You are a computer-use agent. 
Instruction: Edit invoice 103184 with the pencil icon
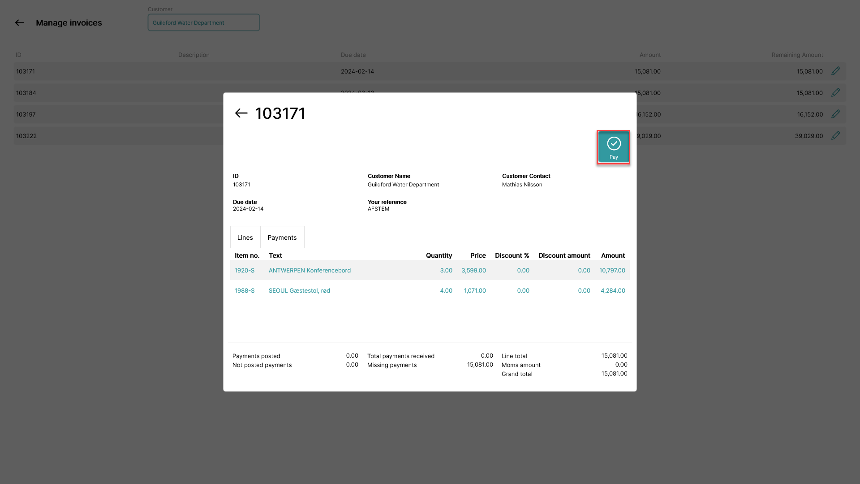[x=836, y=93]
